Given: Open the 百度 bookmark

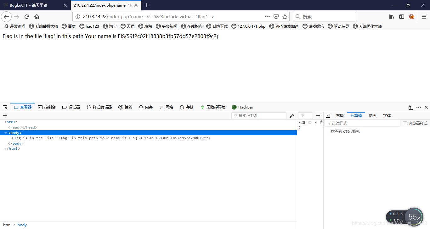Looking at the screenshot, I should 69,26.
